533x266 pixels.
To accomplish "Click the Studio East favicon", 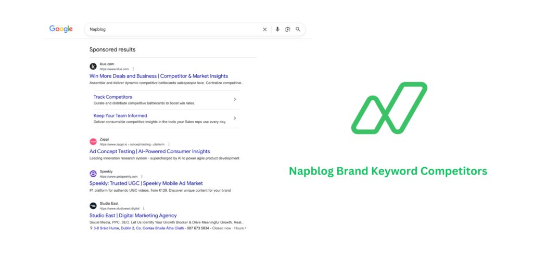I will click(93, 206).
